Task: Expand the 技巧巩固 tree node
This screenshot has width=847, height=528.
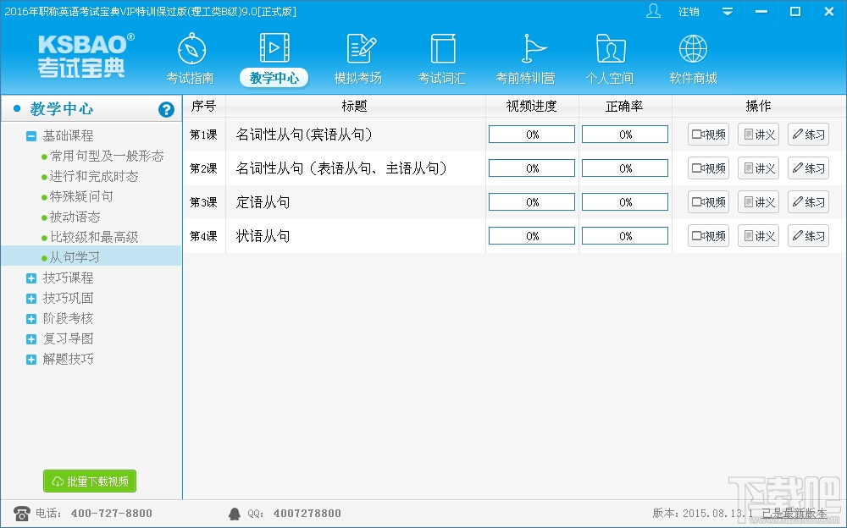Action: 31,299
